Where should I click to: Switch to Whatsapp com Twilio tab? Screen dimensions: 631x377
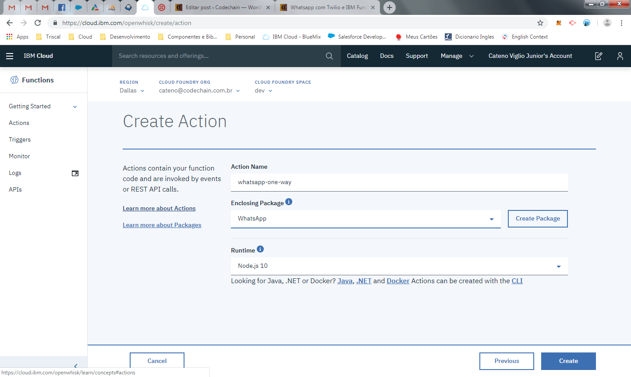coord(328,7)
